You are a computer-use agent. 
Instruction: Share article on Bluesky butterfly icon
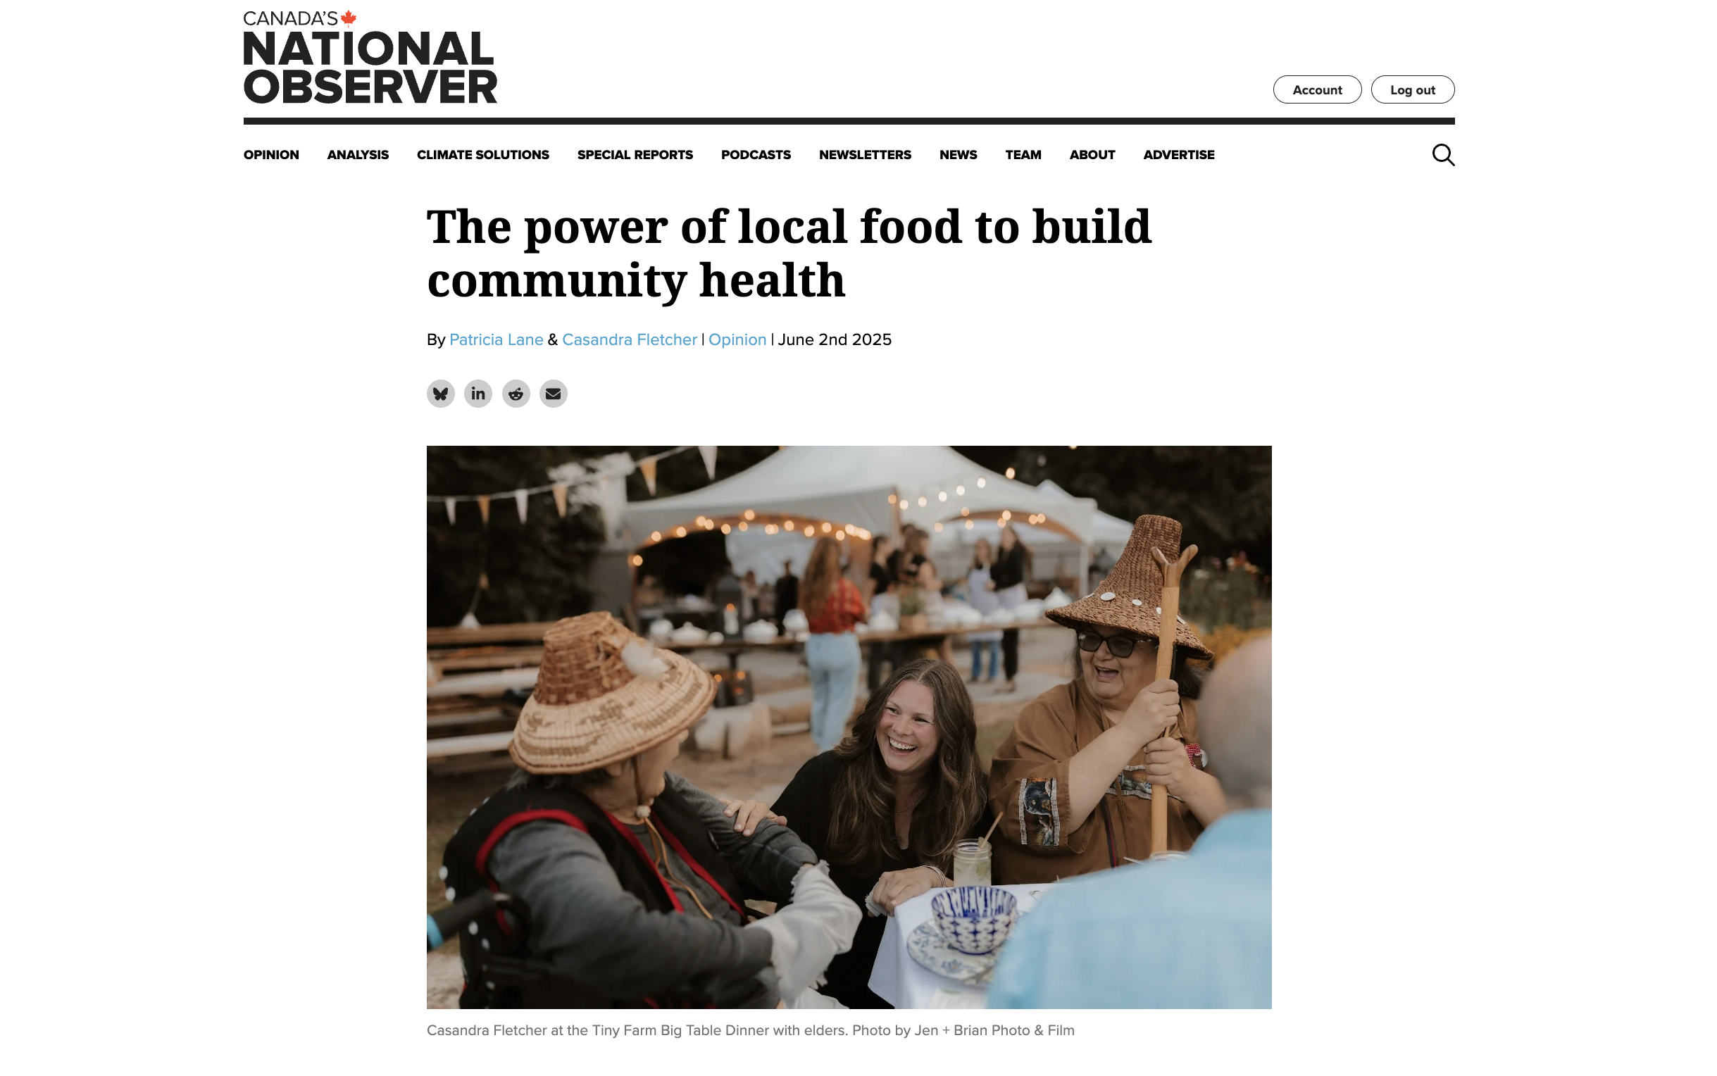(440, 394)
